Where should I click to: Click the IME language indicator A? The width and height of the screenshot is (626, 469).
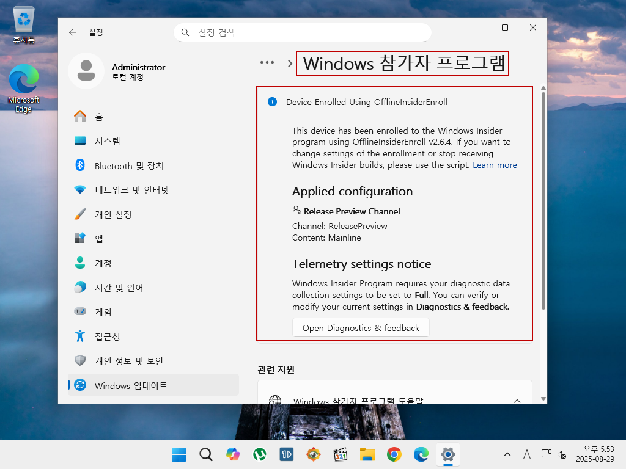coord(527,454)
